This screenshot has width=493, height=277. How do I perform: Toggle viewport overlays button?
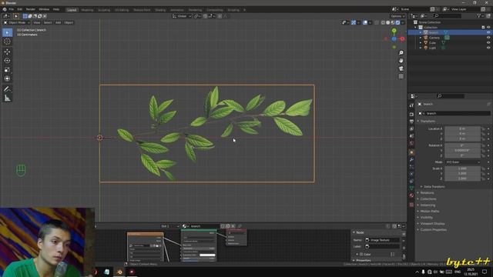pos(365,22)
